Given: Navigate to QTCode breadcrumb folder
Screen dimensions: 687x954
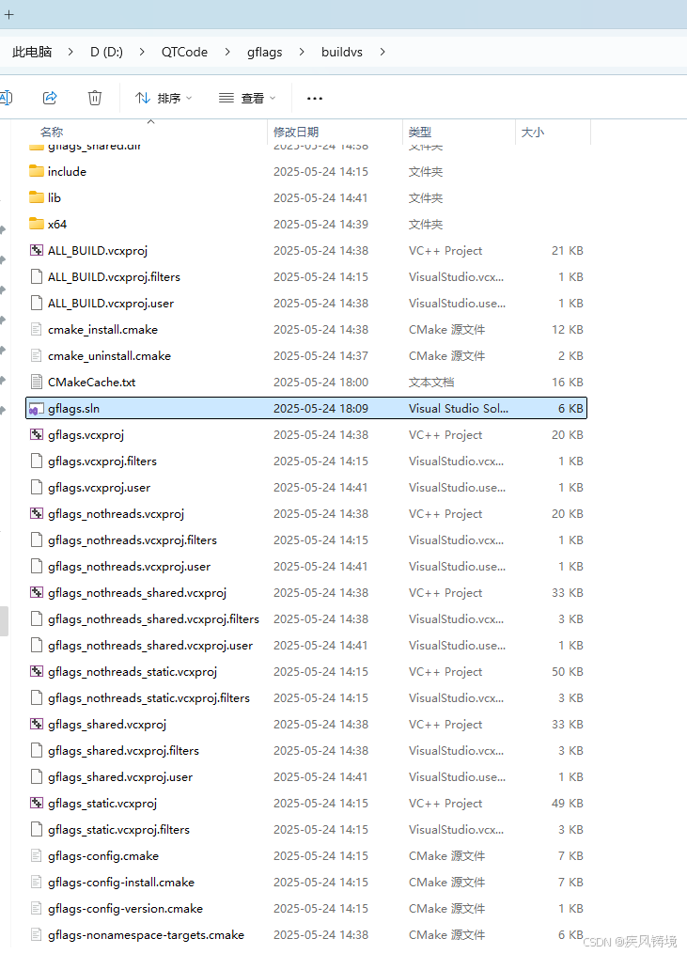Looking at the screenshot, I should (x=184, y=52).
